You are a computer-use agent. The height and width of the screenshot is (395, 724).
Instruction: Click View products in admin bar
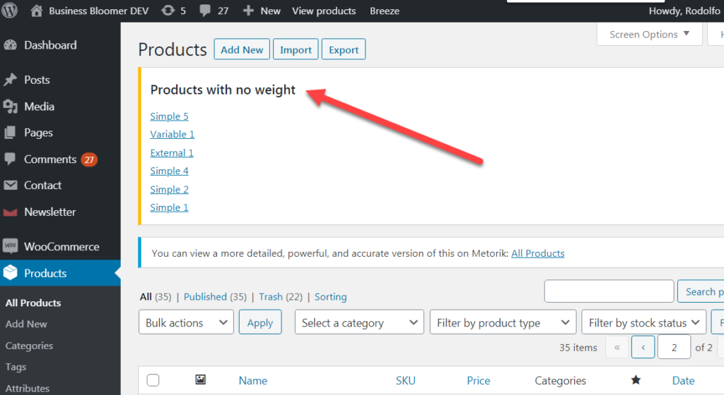point(324,11)
